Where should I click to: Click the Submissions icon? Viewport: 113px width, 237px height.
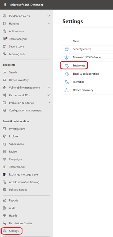click(x=4, y=144)
